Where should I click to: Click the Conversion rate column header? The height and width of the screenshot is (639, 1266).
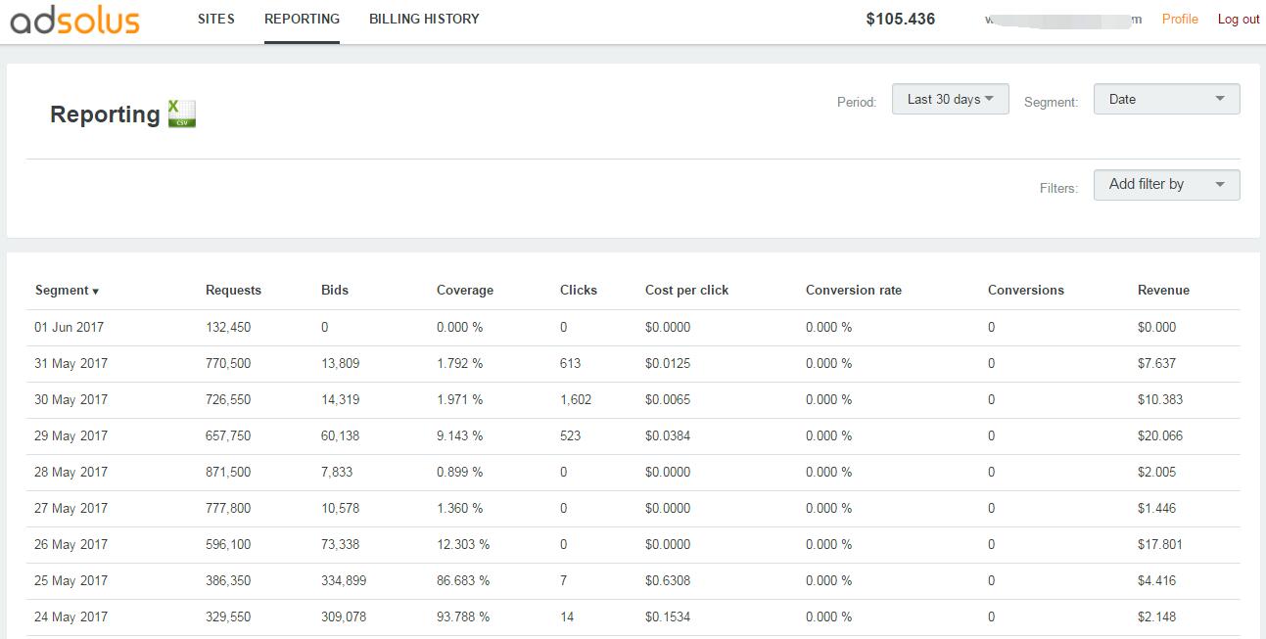854,291
